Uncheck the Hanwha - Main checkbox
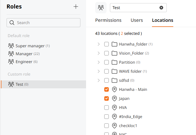 [x=107, y=89]
